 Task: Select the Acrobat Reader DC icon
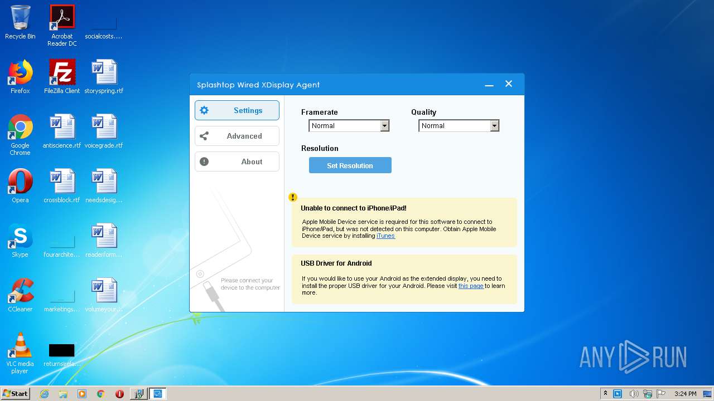[x=62, y=26]
